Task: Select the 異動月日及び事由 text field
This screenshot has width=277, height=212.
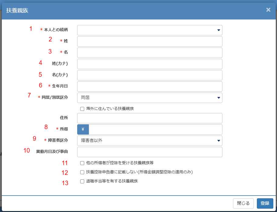Action: coord(149,152)
